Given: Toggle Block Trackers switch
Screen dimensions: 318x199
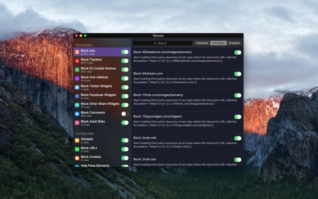Looking at the screenshot, I should point(125,61).
